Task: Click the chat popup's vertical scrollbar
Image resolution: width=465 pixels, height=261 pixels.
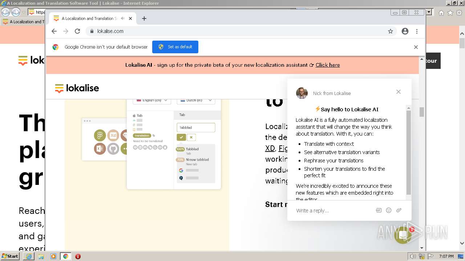Action: (x=409, y=152)
